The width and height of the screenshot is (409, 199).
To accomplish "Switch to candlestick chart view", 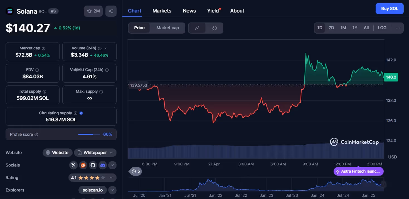I will point(214,28).
